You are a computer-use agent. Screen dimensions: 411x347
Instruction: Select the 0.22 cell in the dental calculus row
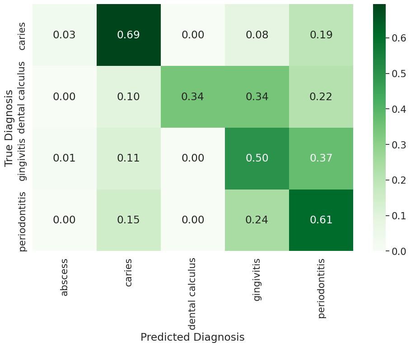[321, 97]
